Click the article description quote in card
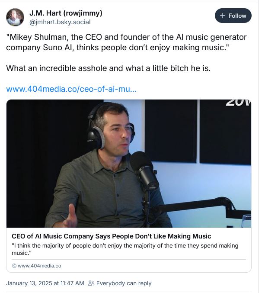 coord(125,249)
